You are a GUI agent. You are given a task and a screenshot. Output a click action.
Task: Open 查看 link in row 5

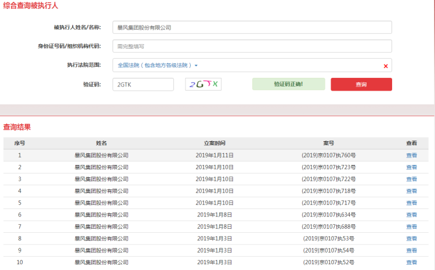pyautogui.click(x=411, y=203)
